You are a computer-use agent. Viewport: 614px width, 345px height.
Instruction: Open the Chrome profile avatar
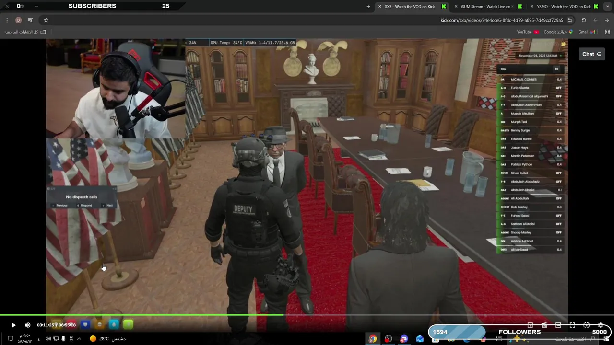(x=18, y=20)
